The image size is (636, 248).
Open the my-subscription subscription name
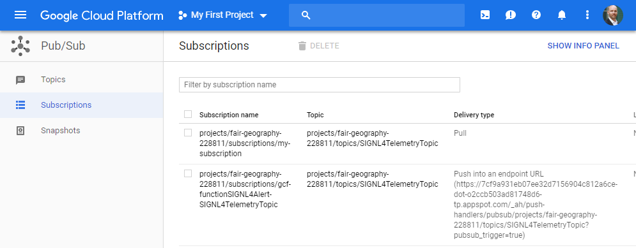tap(245, 143)
